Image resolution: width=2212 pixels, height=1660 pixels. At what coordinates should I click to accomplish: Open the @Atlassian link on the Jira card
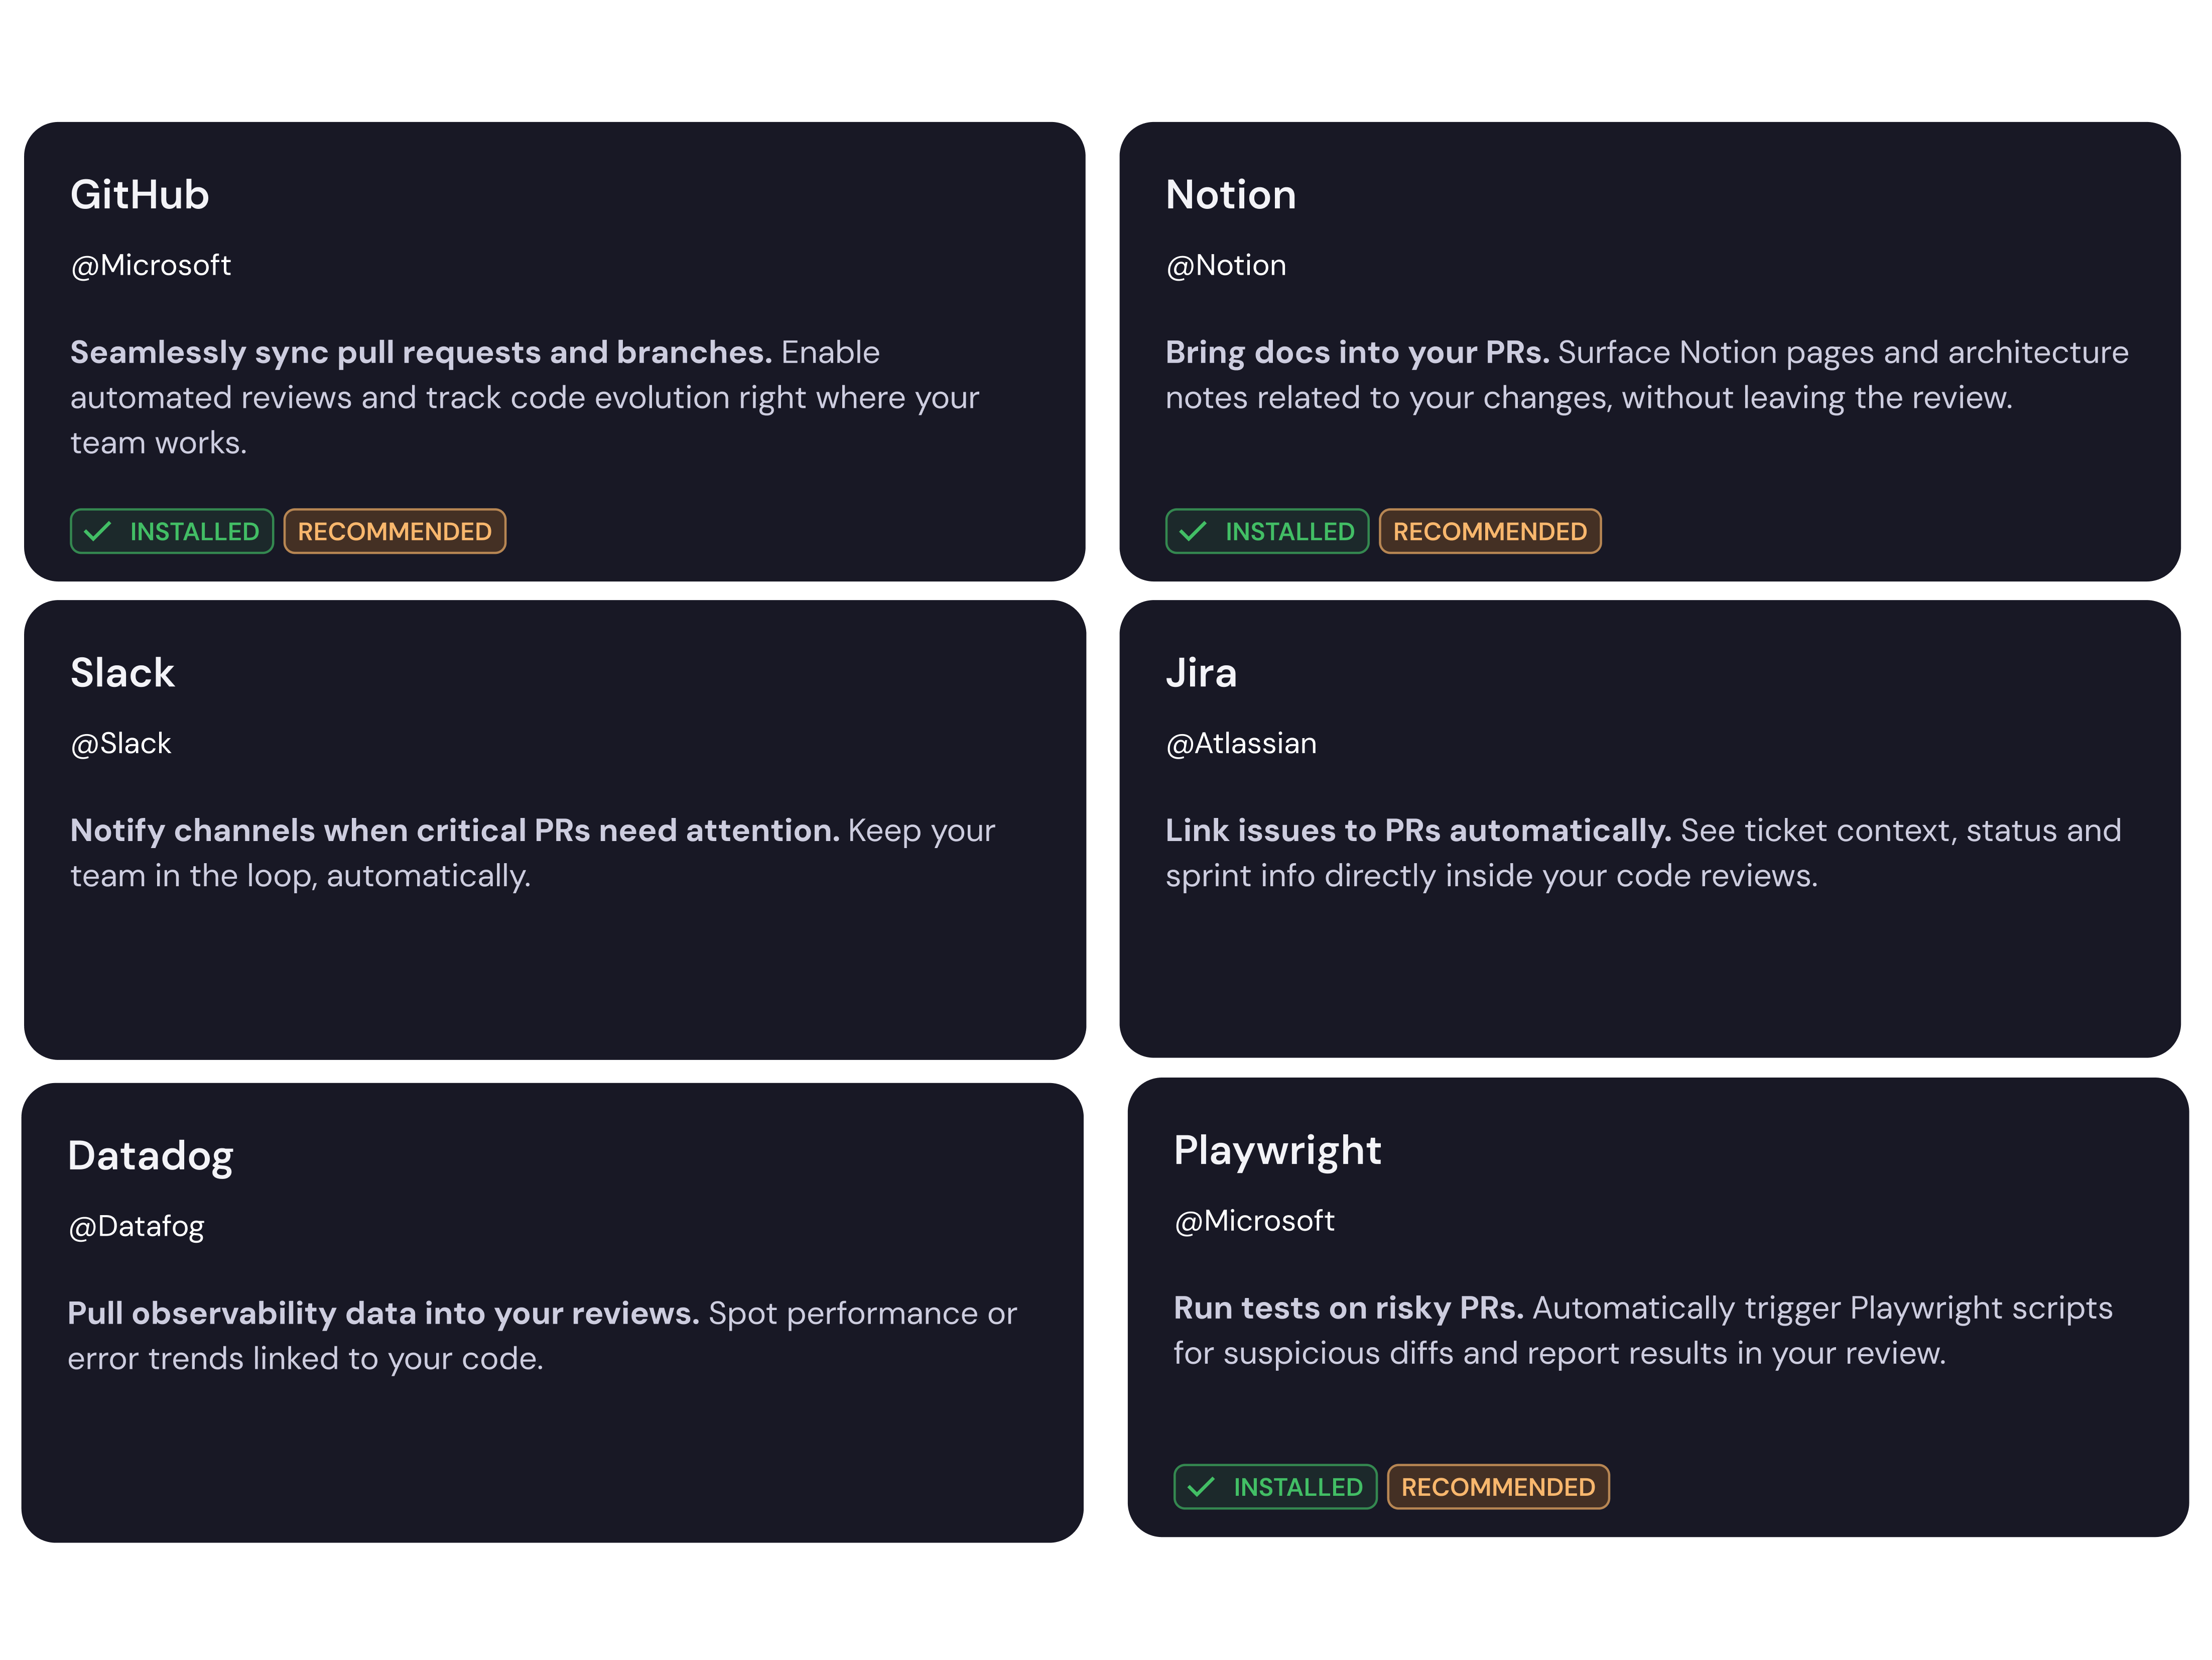click(x=1241, y=743)
